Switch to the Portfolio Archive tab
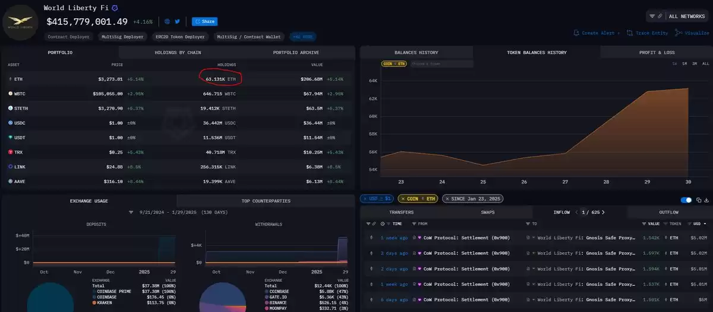This screenshot has height=312, width=713. click(x=296, y=52)
